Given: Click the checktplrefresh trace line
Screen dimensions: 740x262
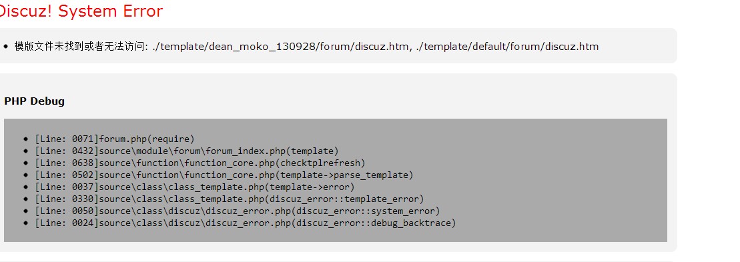Looking at the screenshot, I should (200, 163).
